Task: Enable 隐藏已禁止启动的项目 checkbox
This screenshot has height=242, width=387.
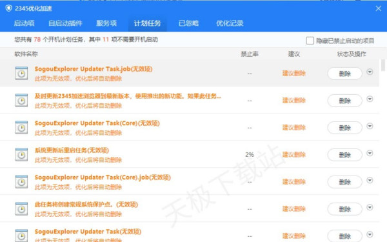Action: (x=310, y=41)
